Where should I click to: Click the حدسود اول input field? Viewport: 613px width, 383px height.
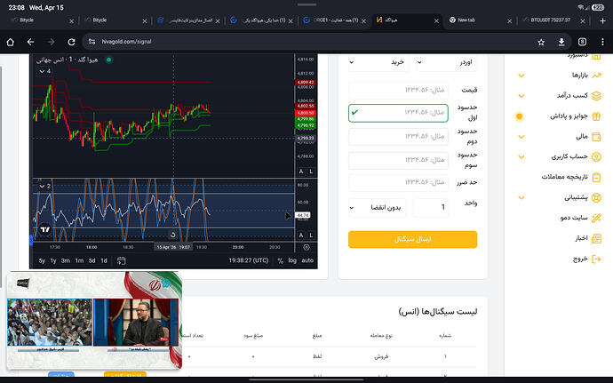point(398,113)
